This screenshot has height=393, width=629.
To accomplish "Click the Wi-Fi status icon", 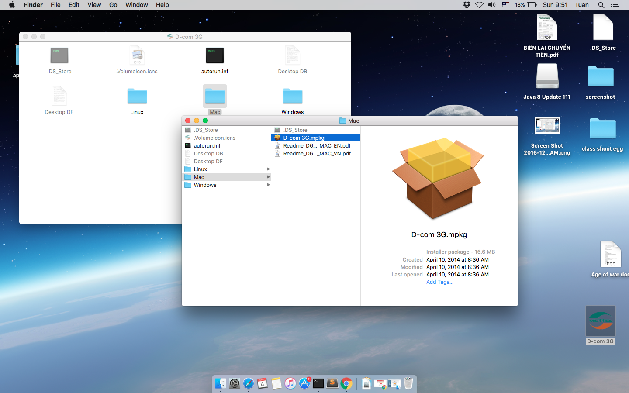I will [x=479, y=5].
